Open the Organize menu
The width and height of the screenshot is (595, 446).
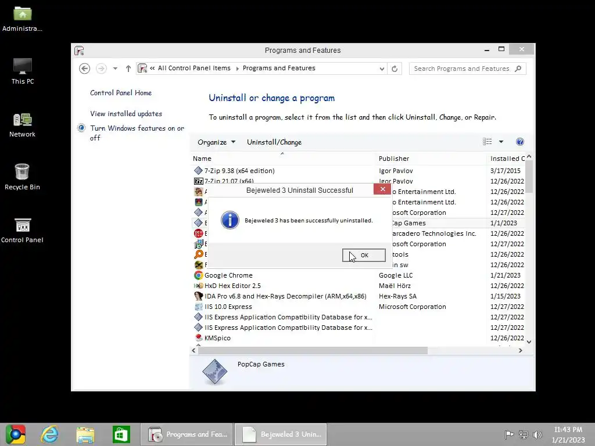pyautogui.click(x=216, y=142)
